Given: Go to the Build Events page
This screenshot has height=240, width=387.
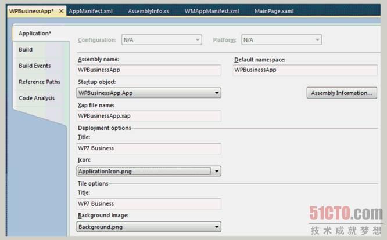Looking at the screenshot, I should click(34, 66).
